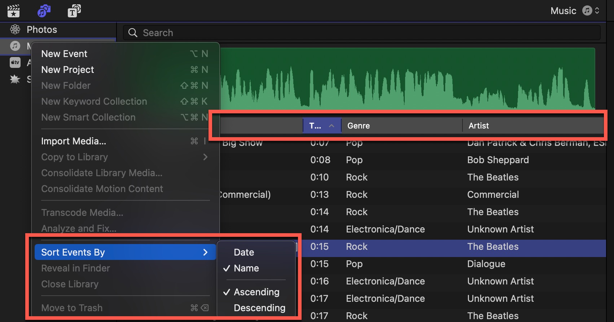This screenshot has height=322, width=614.
Task: Select Consolidate Motion Content entry
Action: 125,189
